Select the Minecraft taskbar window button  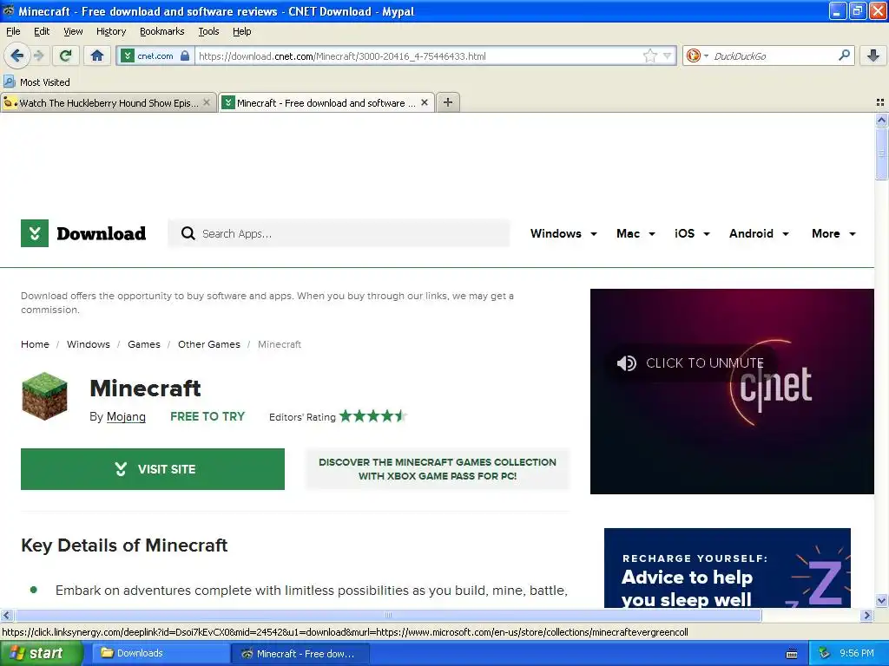pyautogui.click(x=301, y=654)
